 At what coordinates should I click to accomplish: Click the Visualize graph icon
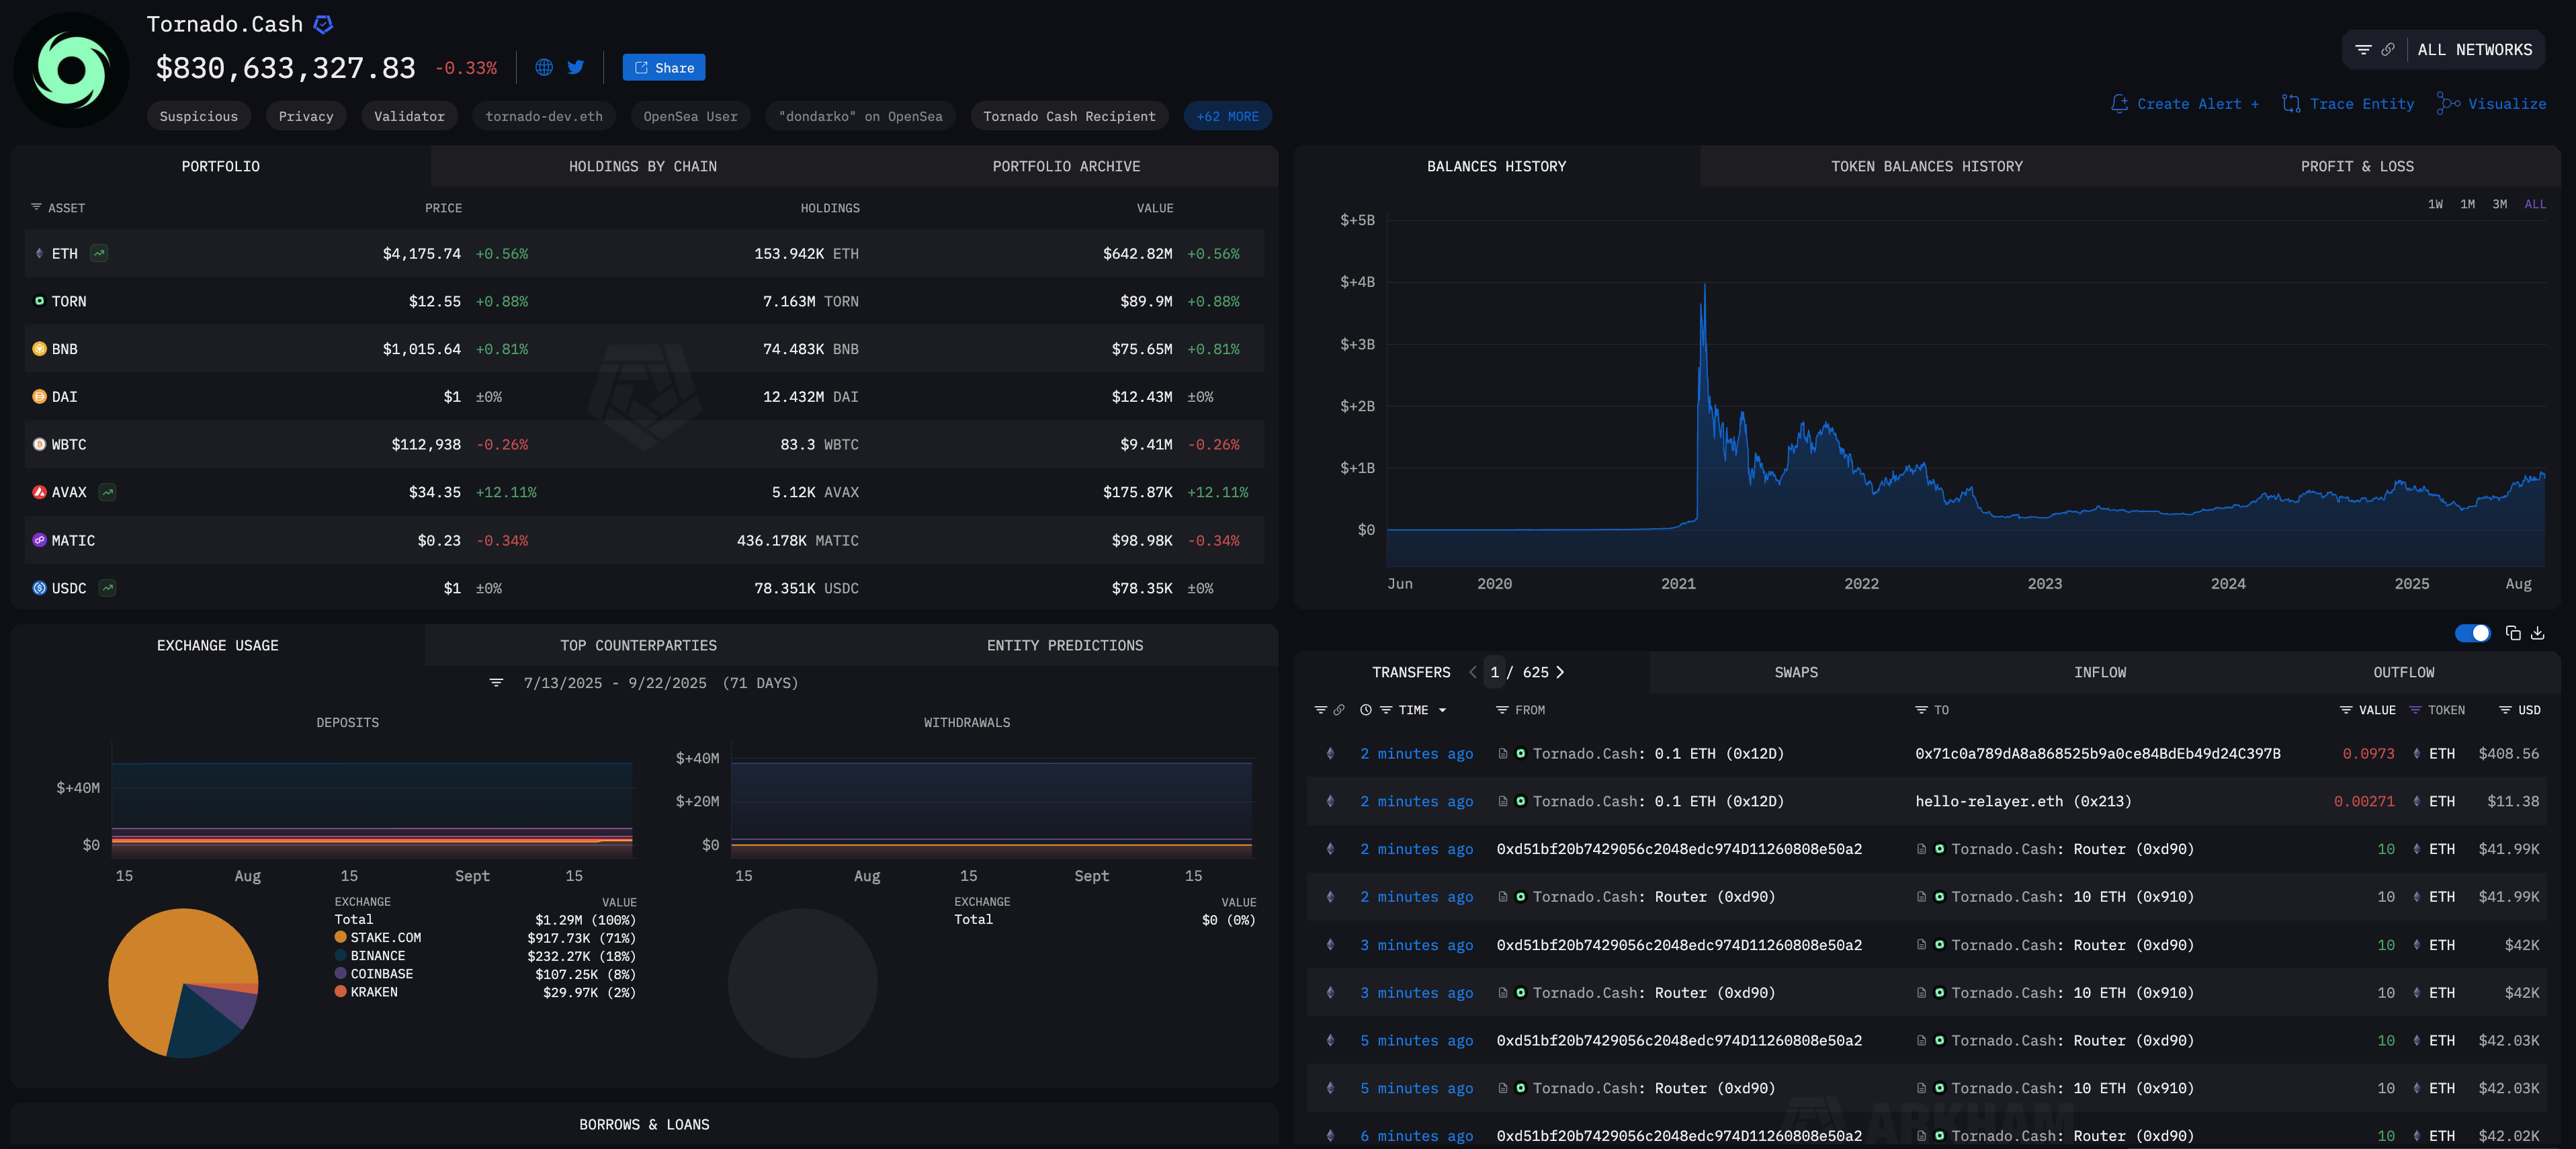tap(2447, 104)
